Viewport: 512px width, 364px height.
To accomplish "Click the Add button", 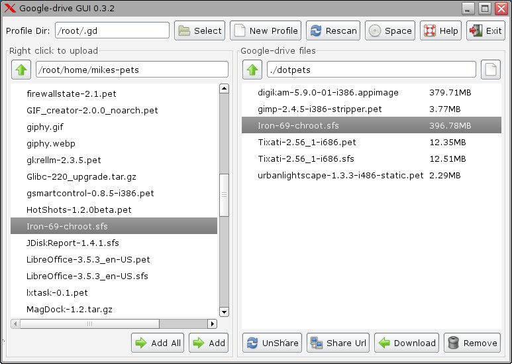I will pos(209,343).
